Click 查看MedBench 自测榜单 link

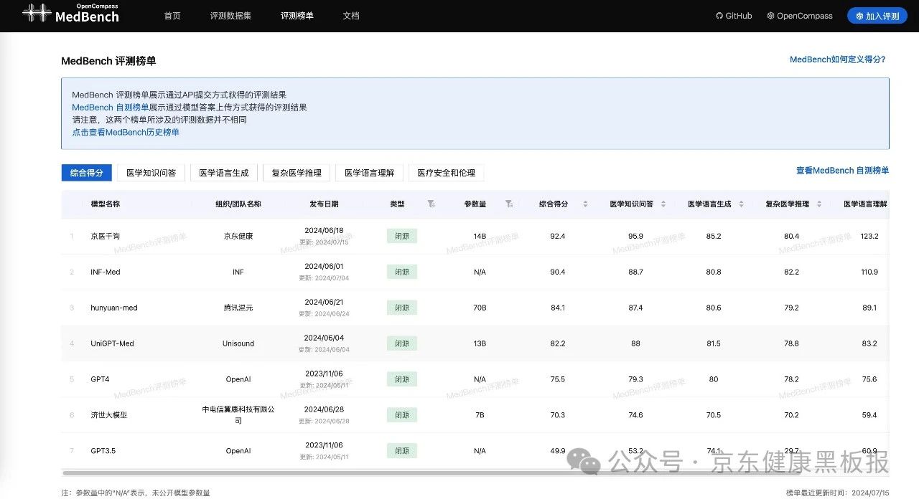pos(841,171)
